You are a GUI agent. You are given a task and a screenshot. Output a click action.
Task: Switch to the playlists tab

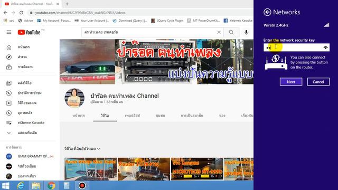(x=133, y=116)
